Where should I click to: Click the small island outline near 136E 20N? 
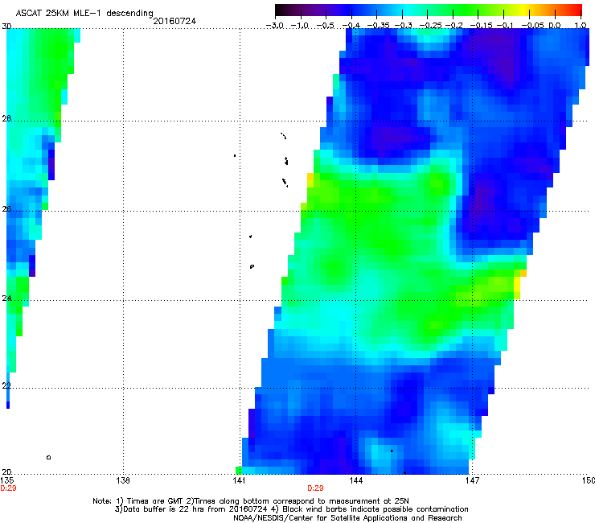pyautogui.click(x=48, y=457)
